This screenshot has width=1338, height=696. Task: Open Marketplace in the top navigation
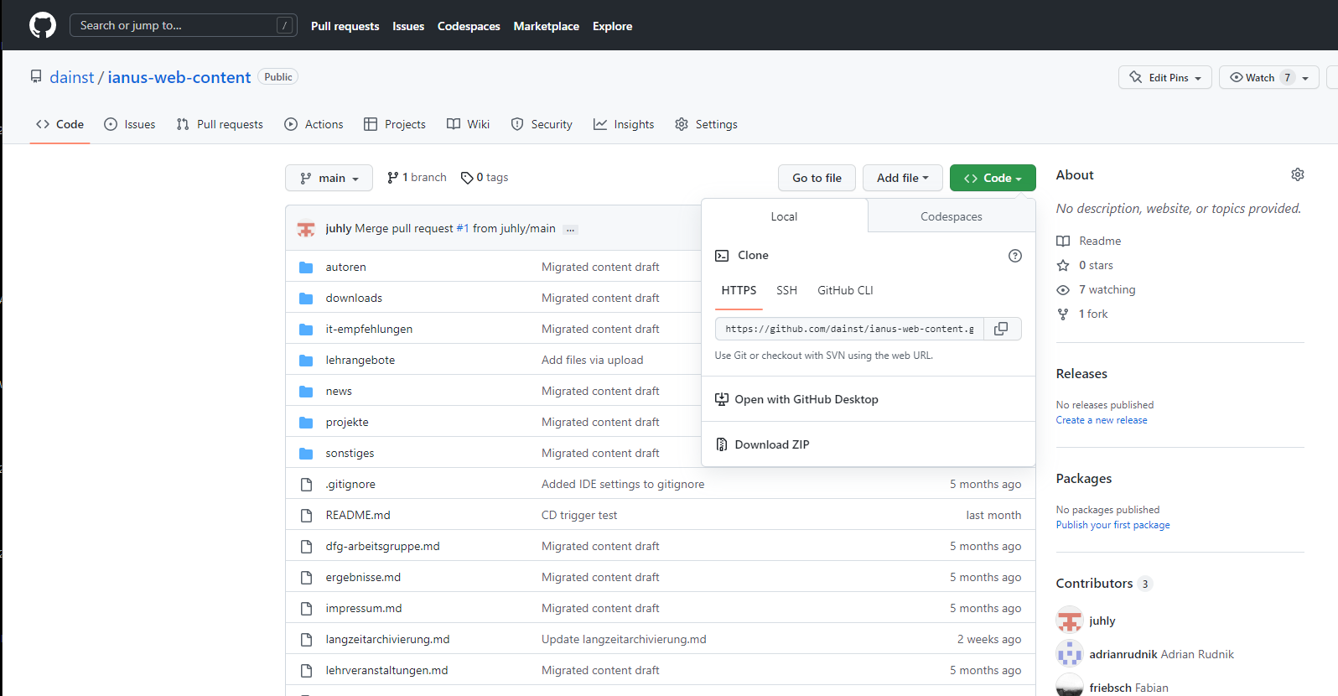tap(546, 26)
